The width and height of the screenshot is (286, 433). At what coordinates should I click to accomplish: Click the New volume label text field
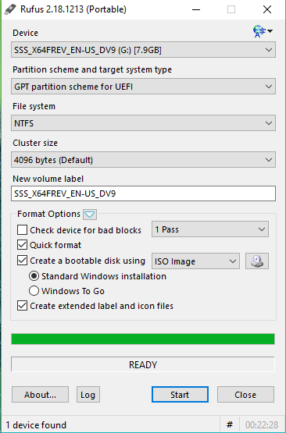143,193
